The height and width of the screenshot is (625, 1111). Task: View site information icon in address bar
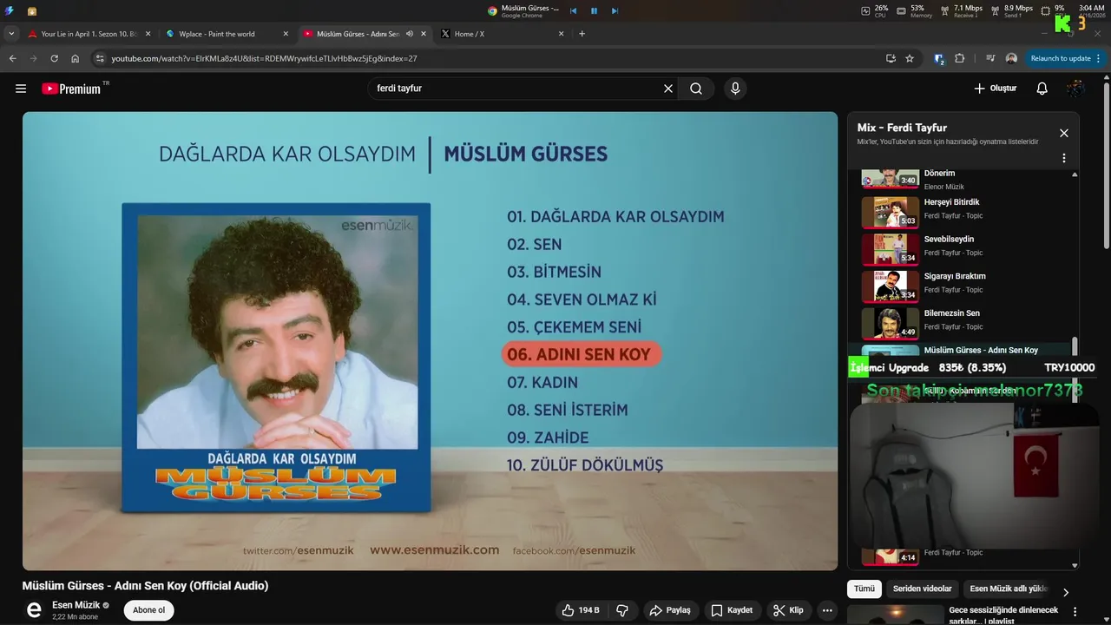[100, 58]
